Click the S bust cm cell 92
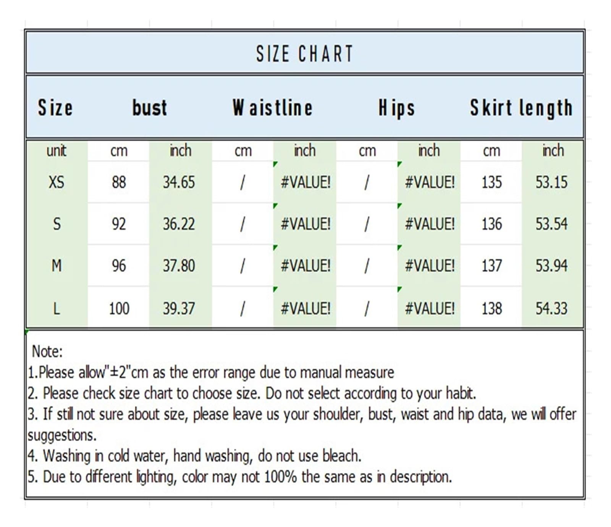 119,224
